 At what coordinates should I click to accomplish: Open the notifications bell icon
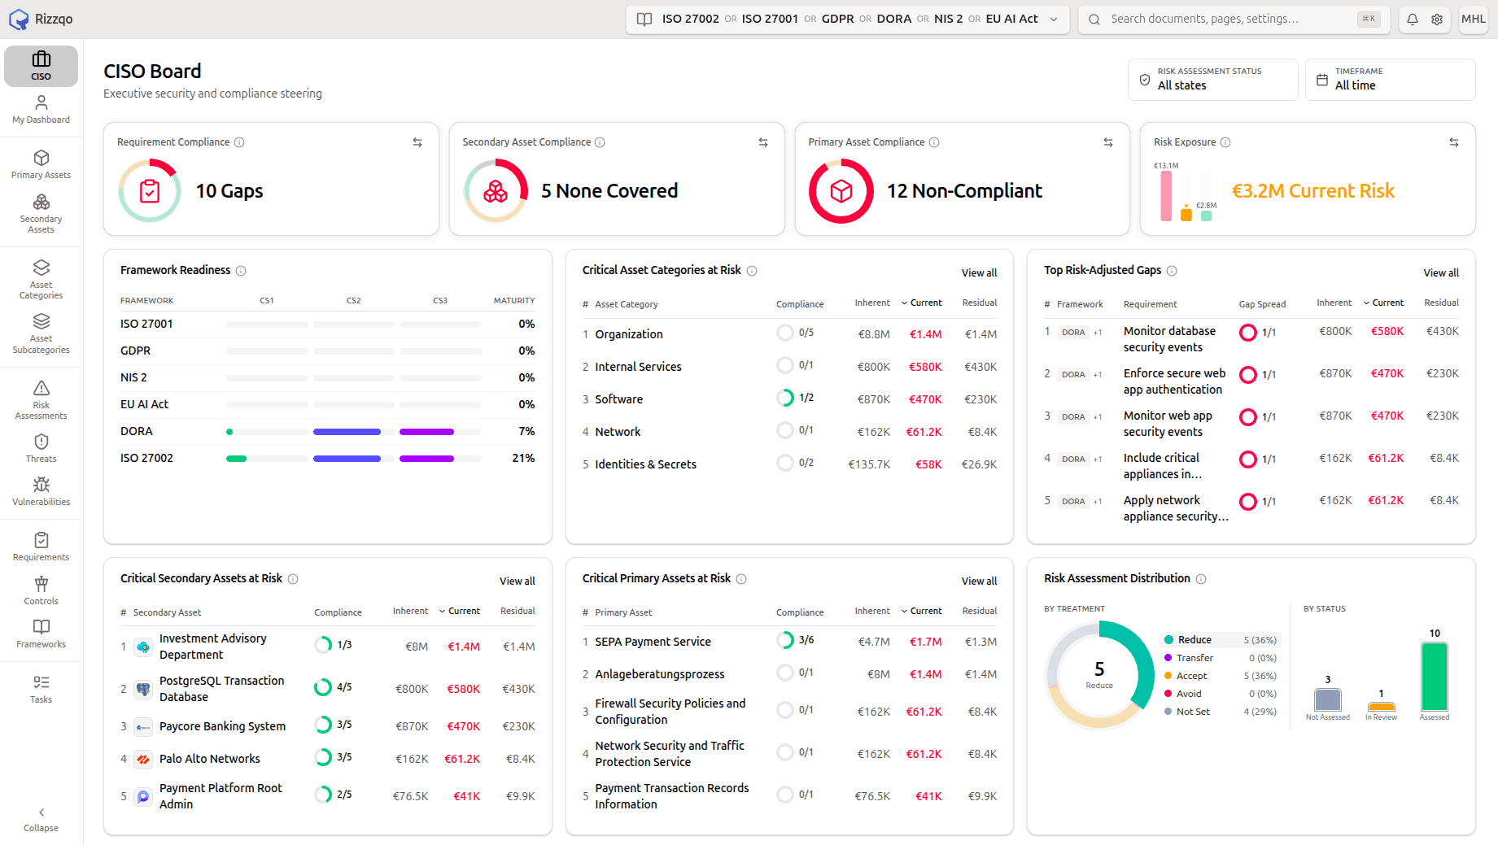click(1413, 19)
